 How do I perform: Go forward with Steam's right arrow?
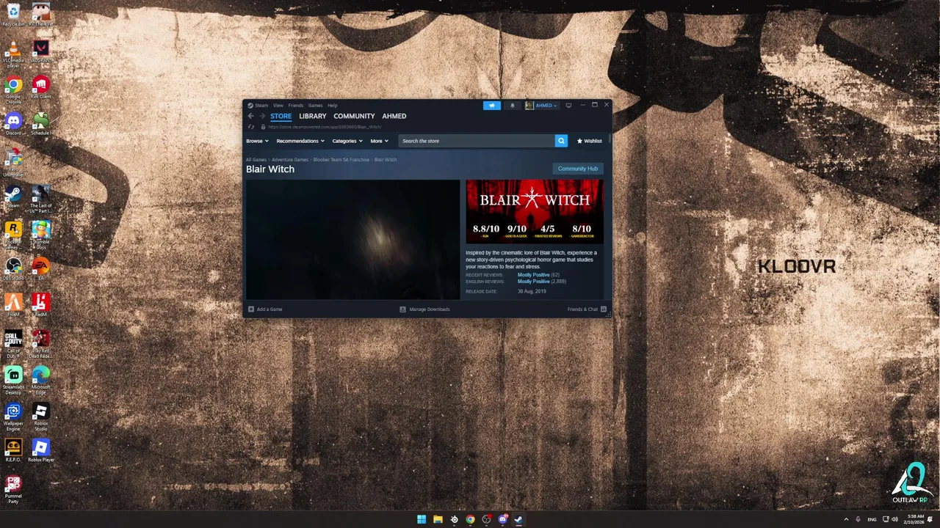click(261, 116)
